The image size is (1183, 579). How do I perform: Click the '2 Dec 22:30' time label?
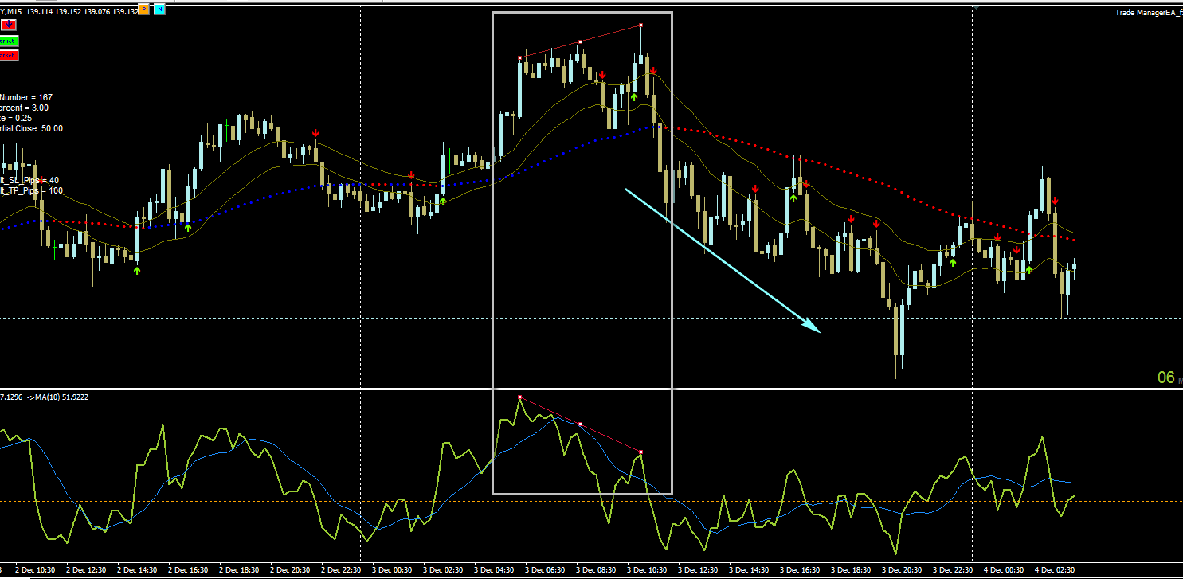pos(339,570)
